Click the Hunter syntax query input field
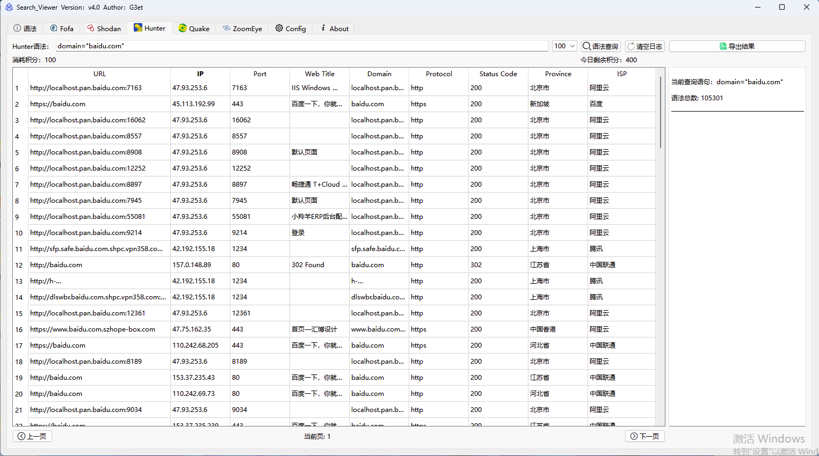Image resolution: width=819 pixels, height=456 pixels. (x=302, y=46)
